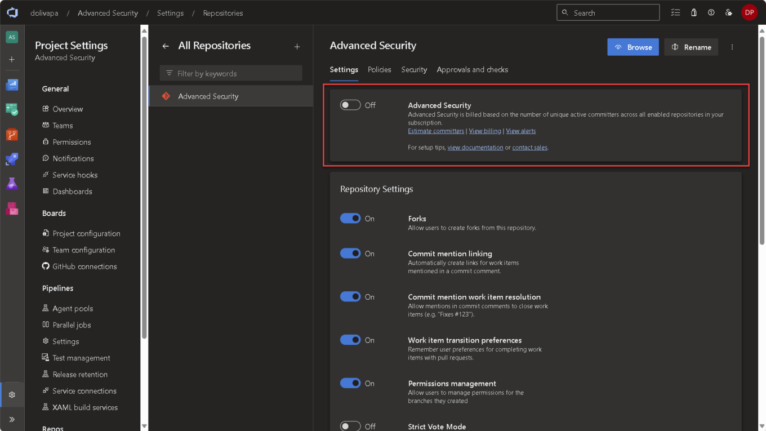Open the more actions ellipsis menu
The image size is (766, 431).
(732, 47)
